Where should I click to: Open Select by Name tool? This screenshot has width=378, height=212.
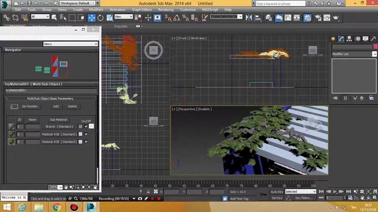pyautogui.click(x=63, y=18)
